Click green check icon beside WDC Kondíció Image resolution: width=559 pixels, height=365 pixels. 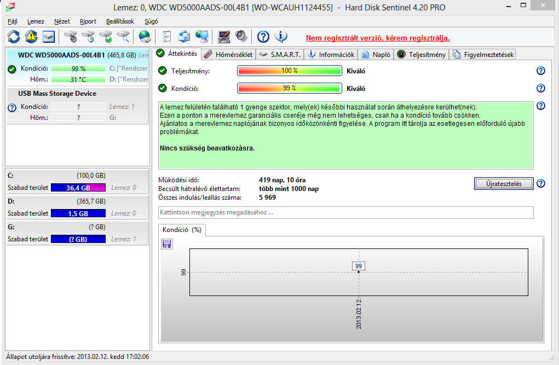(11, 69)
